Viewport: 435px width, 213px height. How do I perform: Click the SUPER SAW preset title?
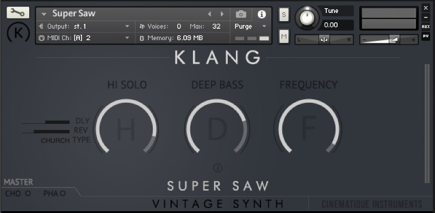[218, 186]
